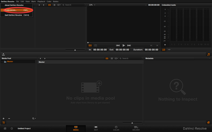Set the Mark In point icon

[x=151, y=45]
